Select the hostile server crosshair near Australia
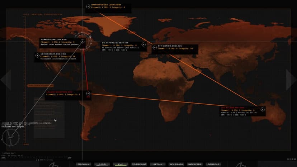The height and width of the screenshot is (167, 297). 263,109
